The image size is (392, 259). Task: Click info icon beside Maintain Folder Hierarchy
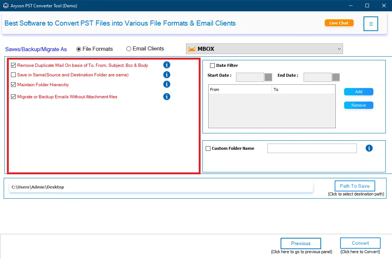pos(167,84)
